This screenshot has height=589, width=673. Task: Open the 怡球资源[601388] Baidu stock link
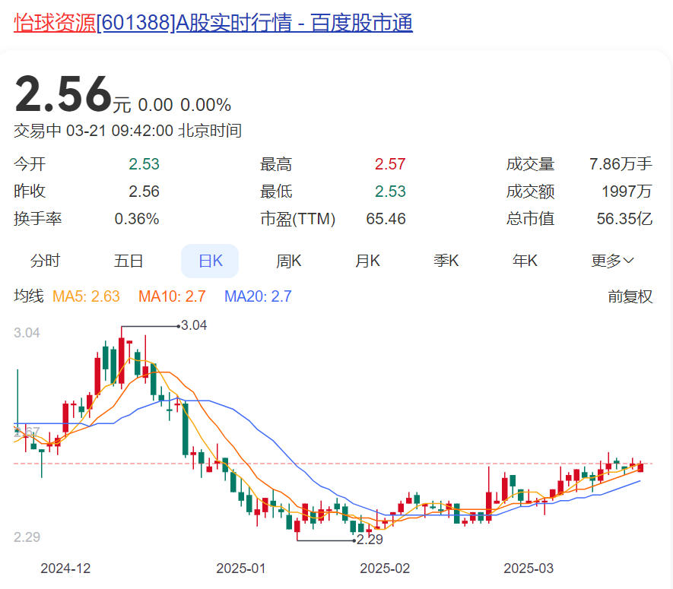click(x=213, y=23)
